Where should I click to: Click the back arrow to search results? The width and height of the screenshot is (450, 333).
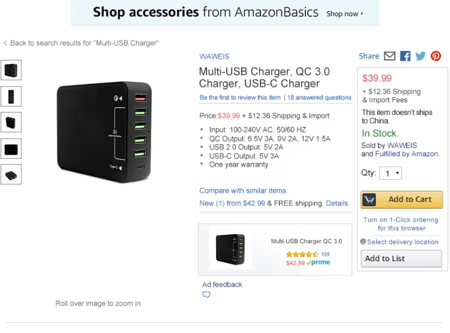point(5,43)
